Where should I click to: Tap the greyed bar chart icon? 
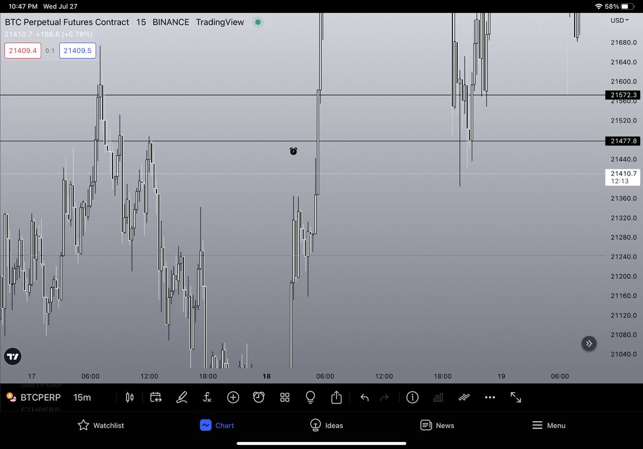(x=438, y=398)
